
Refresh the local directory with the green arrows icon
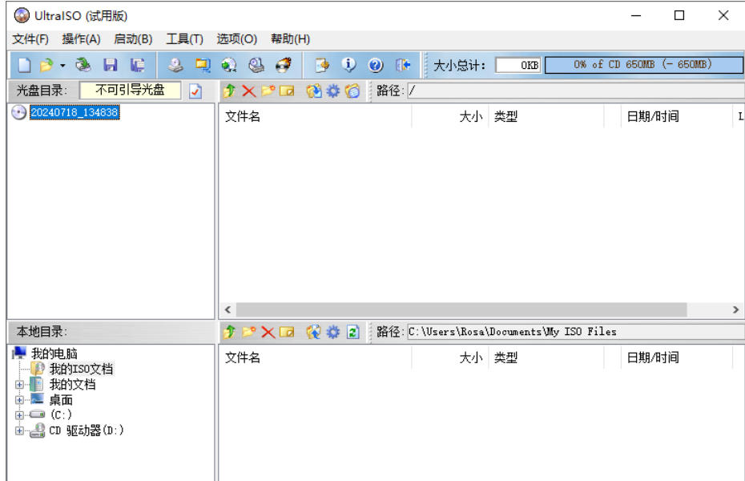click(352, 332)
